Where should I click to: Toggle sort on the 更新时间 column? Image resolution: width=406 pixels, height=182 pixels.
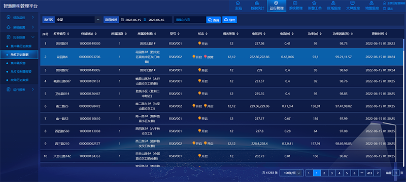point(386,34)
